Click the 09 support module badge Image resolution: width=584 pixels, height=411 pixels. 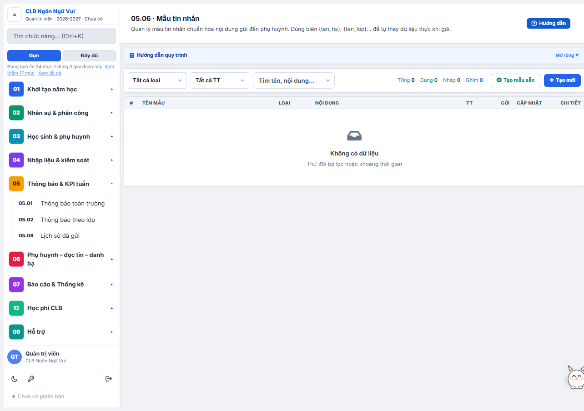16,332
